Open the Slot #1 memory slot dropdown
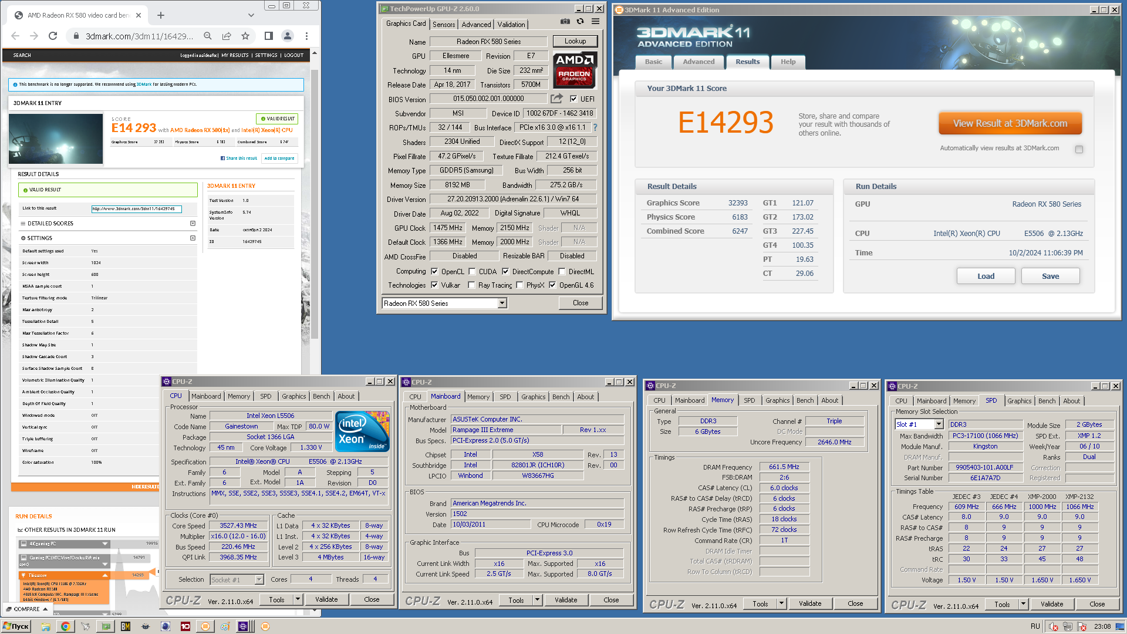Screen dimensions: 1127x634 tap(919, 424)
